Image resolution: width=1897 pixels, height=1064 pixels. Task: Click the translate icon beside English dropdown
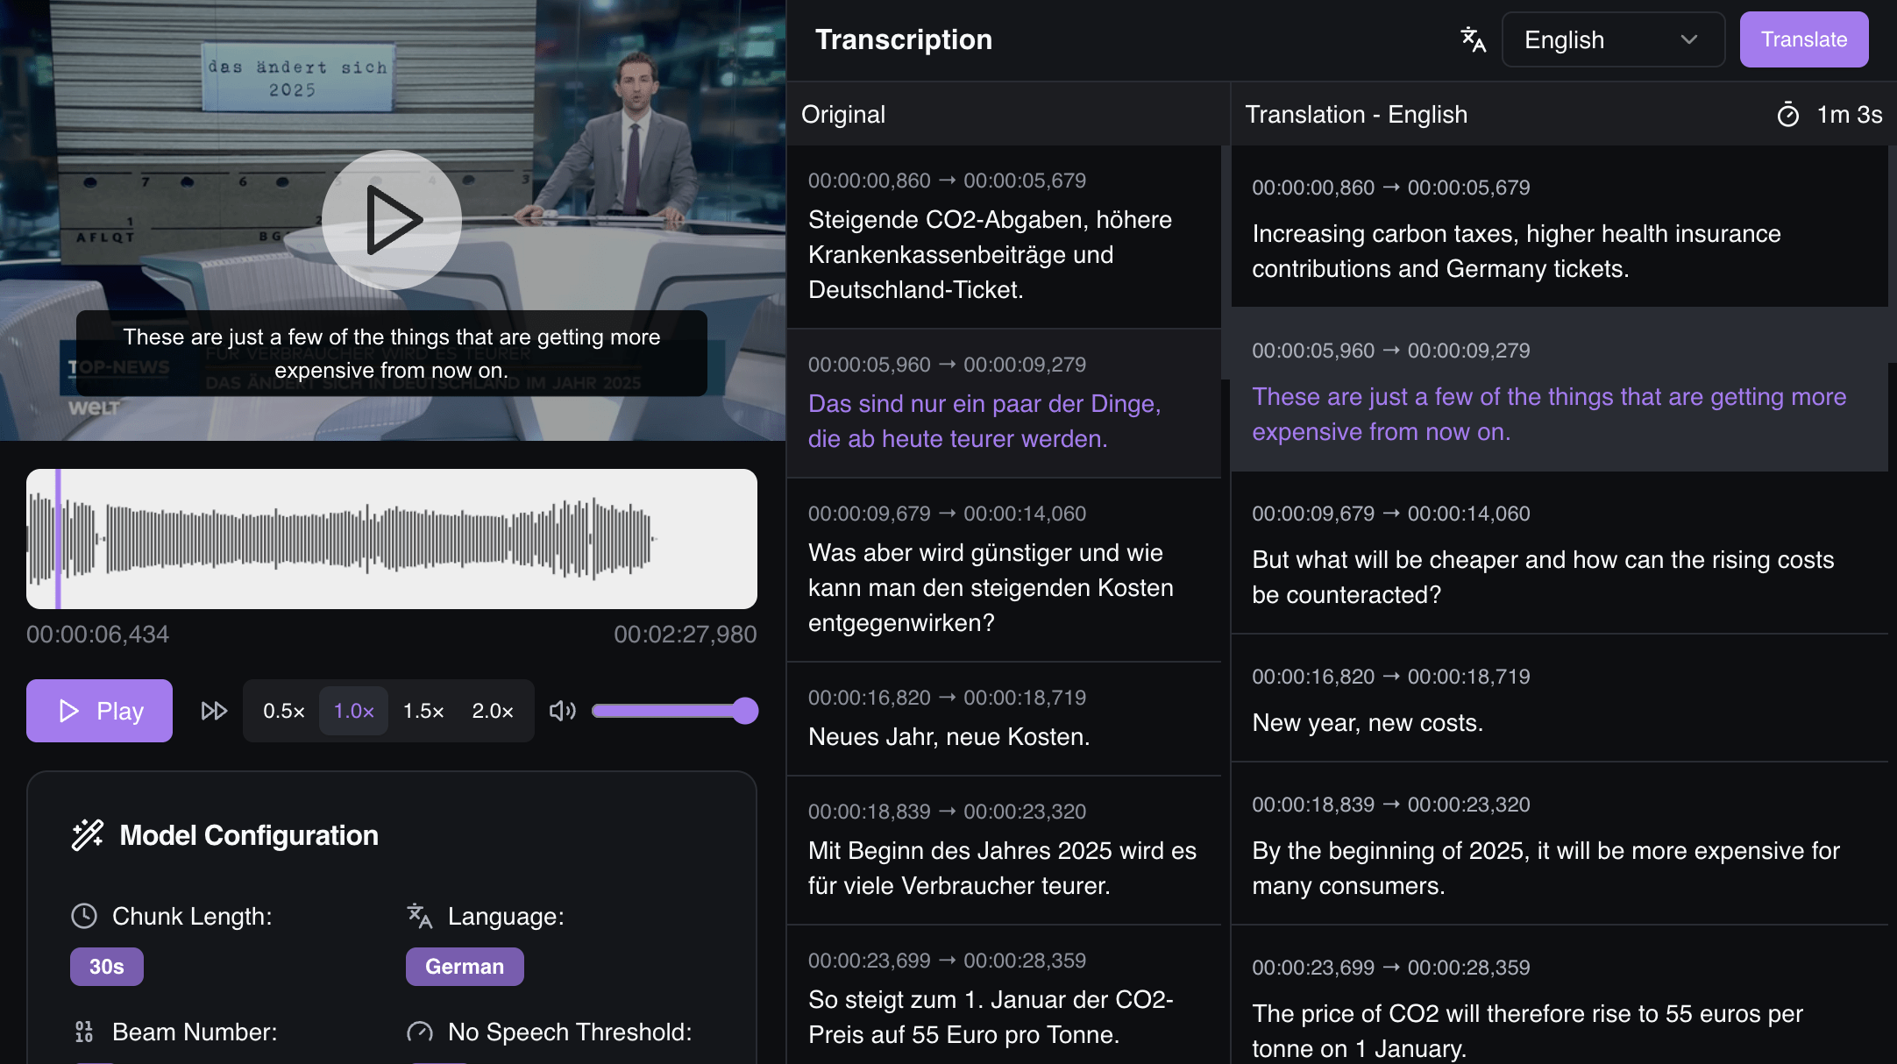[x=1473, y=39]
